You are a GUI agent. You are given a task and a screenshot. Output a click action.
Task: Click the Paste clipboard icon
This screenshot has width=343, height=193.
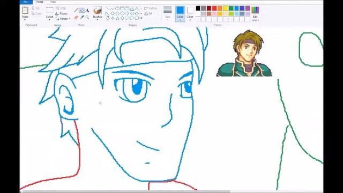coord(25,10)
